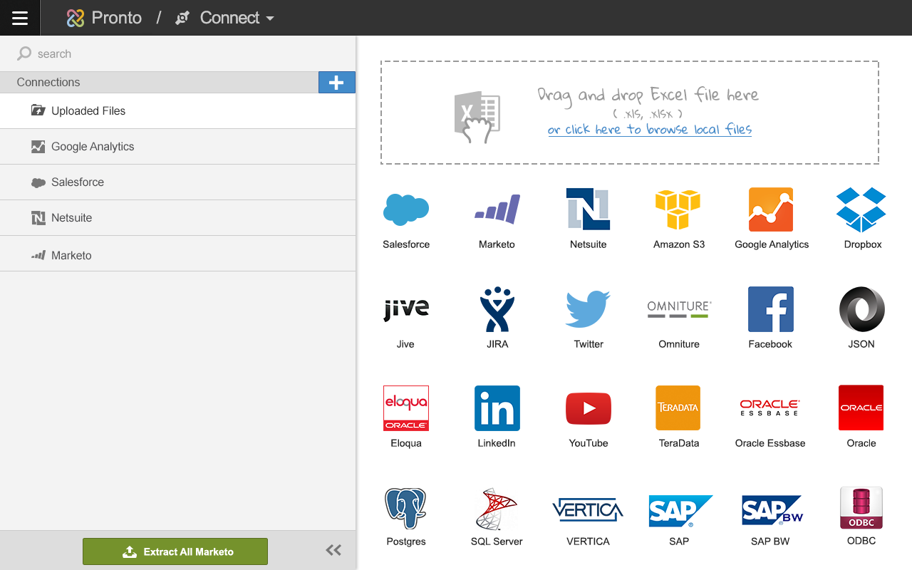Click the 'Drag and drop Excel file here' text
This screenshot has width=912, height=570.
point(648,95)
